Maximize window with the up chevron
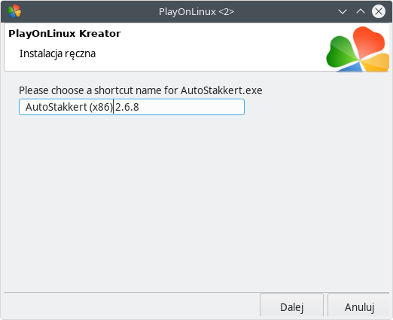 (361, 11)
